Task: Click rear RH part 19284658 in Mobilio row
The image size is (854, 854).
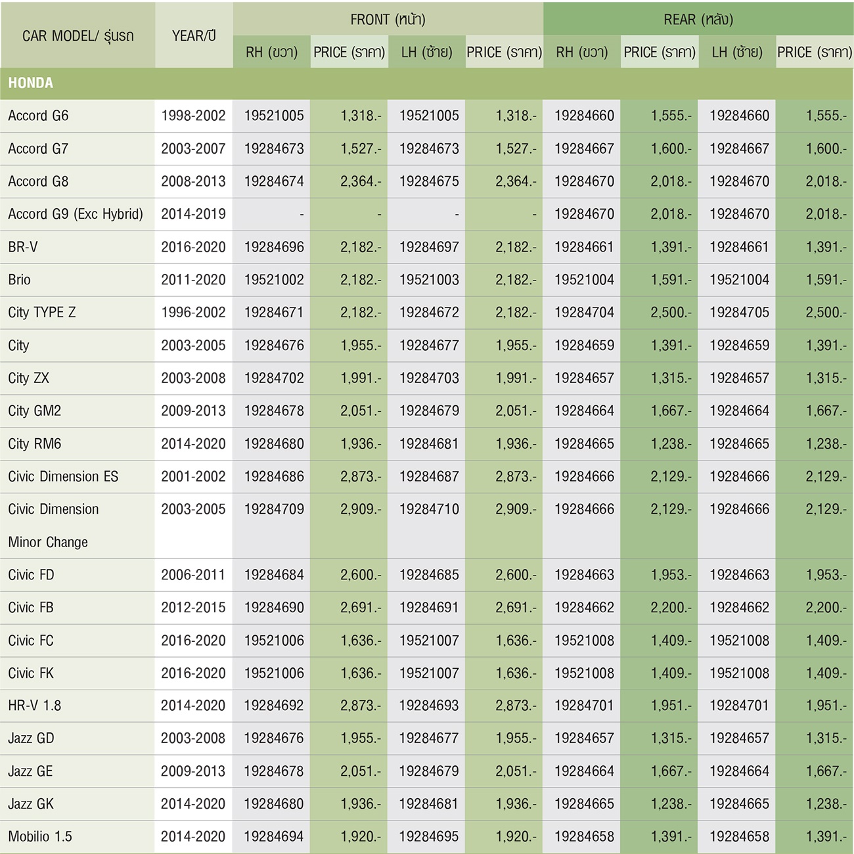Action: (x=584, y=837)
